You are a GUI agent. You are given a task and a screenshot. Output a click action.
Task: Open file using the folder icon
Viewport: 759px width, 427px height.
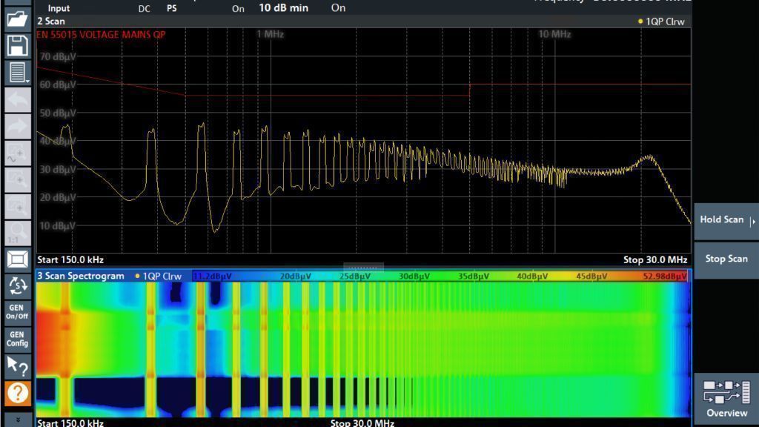(18, 19)
